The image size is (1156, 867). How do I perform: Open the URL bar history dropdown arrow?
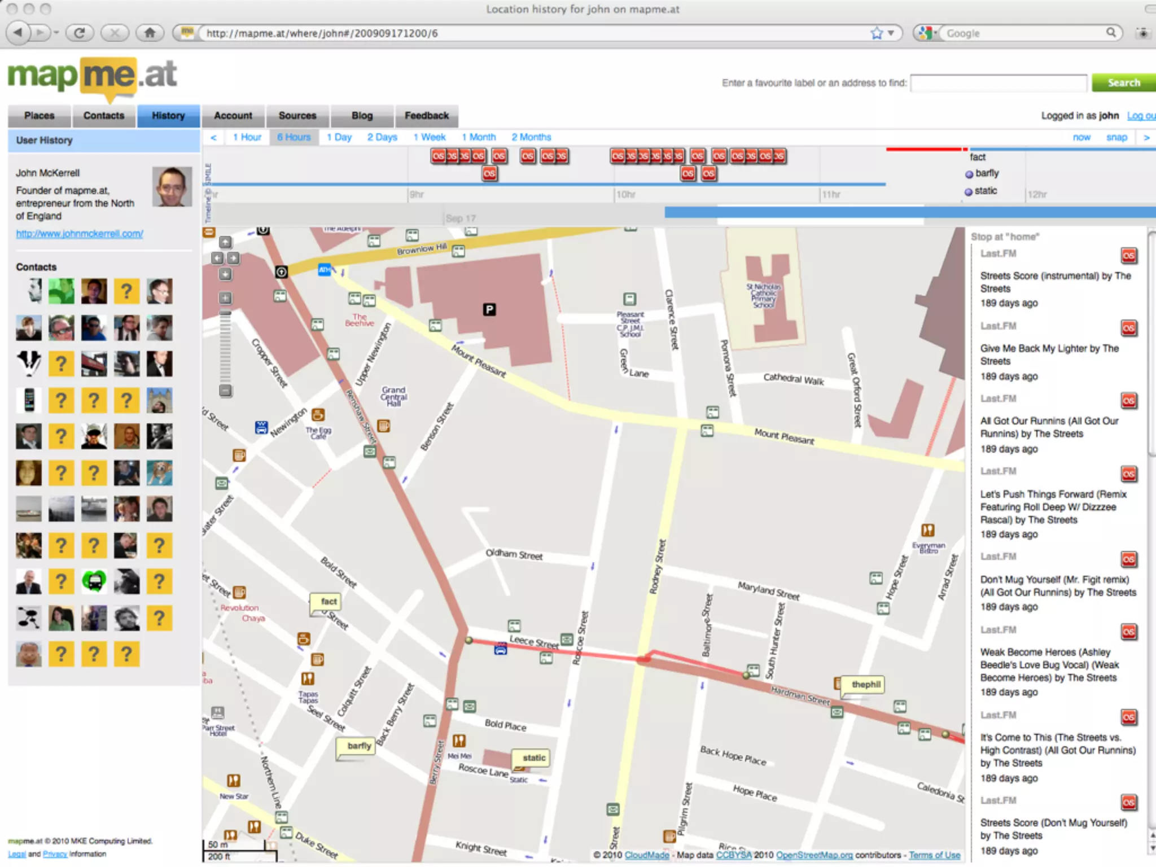coord(891,33)
